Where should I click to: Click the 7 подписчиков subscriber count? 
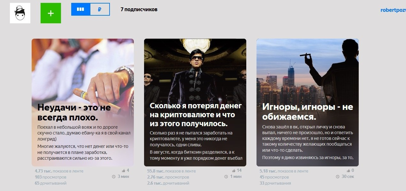pyautogui.click(x=139, y=10)
